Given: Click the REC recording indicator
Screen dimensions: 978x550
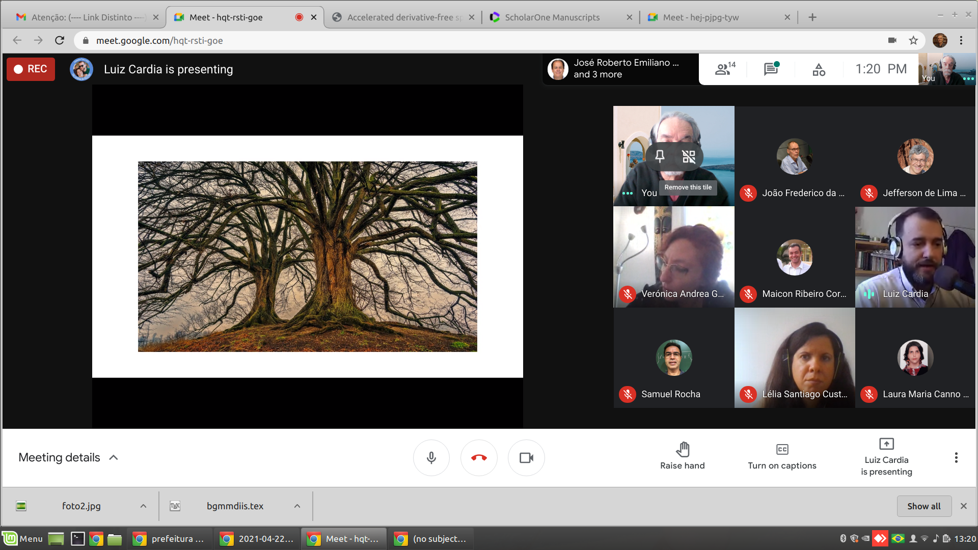Looking at the screenshot, I should coord(31,69).
